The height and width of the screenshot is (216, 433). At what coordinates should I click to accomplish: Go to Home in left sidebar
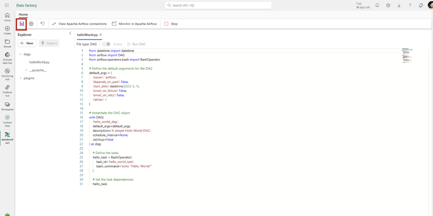(x=7, y=17)
